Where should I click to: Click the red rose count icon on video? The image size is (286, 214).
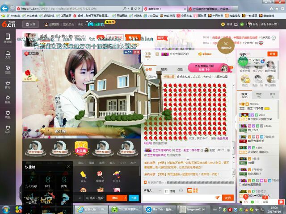click(28, 73)
